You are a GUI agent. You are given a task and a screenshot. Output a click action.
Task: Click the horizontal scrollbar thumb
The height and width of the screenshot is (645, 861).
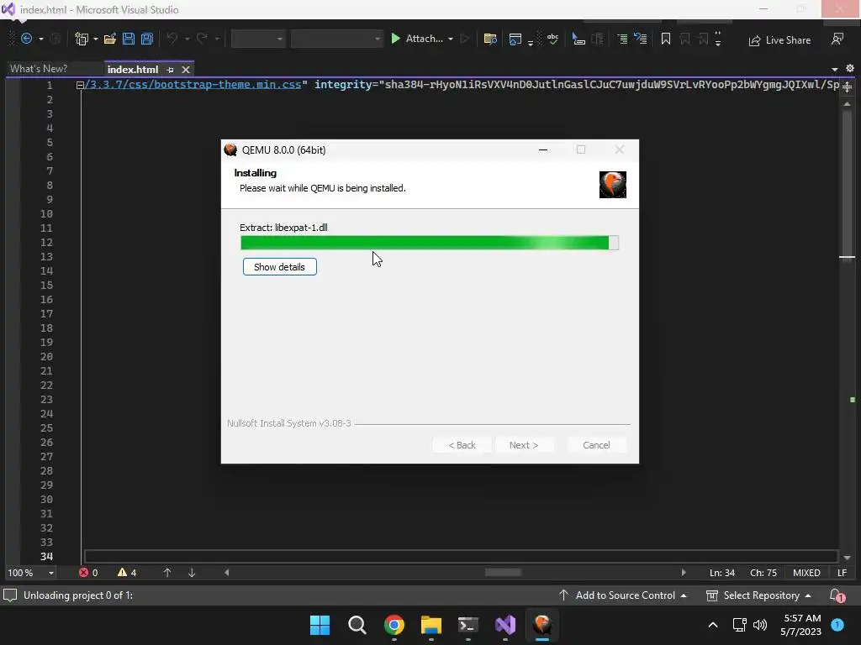pos(503,573)
